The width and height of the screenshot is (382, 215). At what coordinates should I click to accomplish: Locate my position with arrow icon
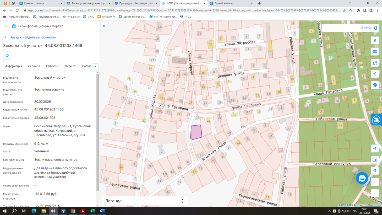[375, 149]
